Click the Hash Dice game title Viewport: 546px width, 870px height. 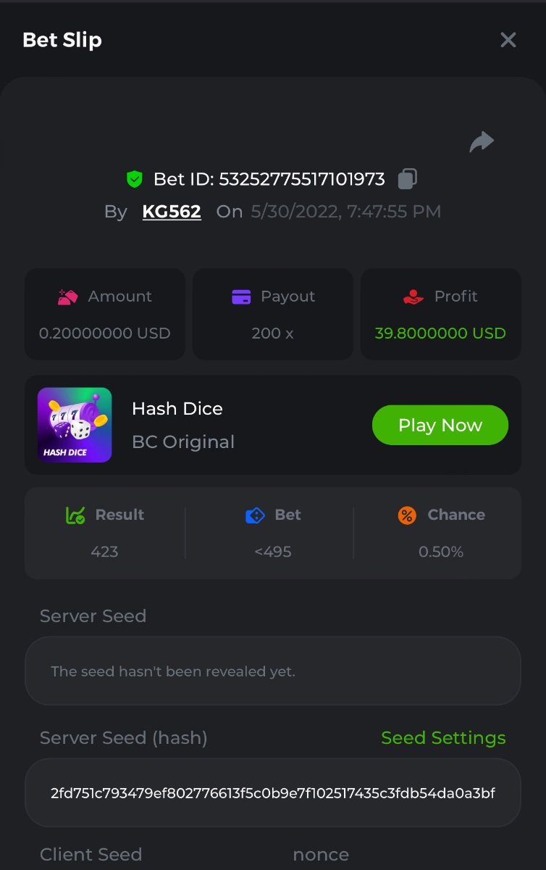177,409
